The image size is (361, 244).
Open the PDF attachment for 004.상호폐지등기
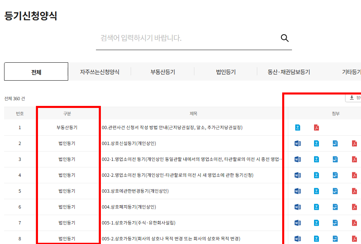(x=354, y=207)
